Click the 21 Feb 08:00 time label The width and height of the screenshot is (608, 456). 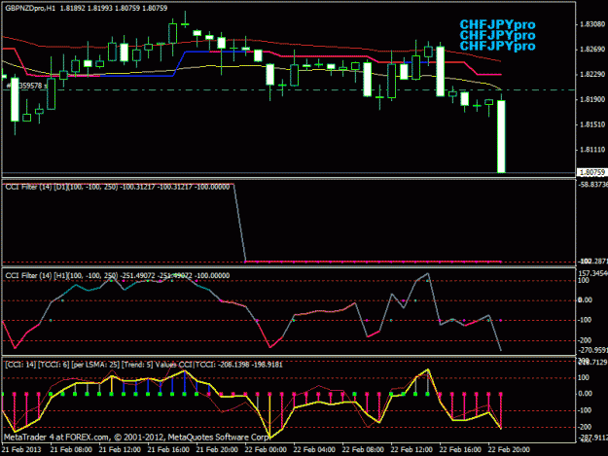(x=71, y=449)
